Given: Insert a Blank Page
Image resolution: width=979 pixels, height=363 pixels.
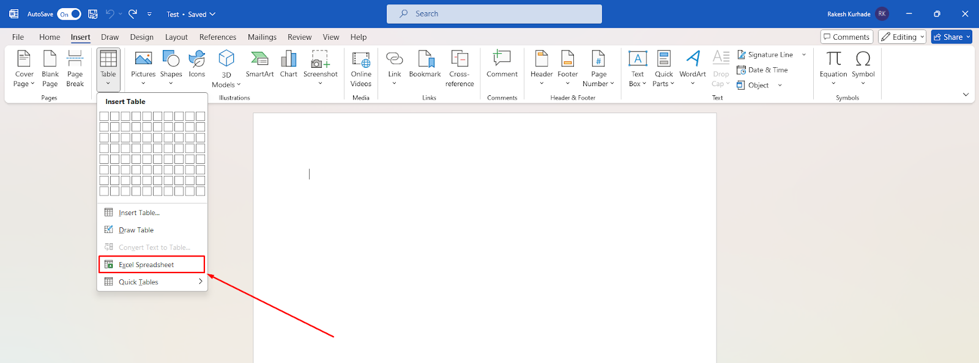Looking at the screenshot, I should (50, 68).
